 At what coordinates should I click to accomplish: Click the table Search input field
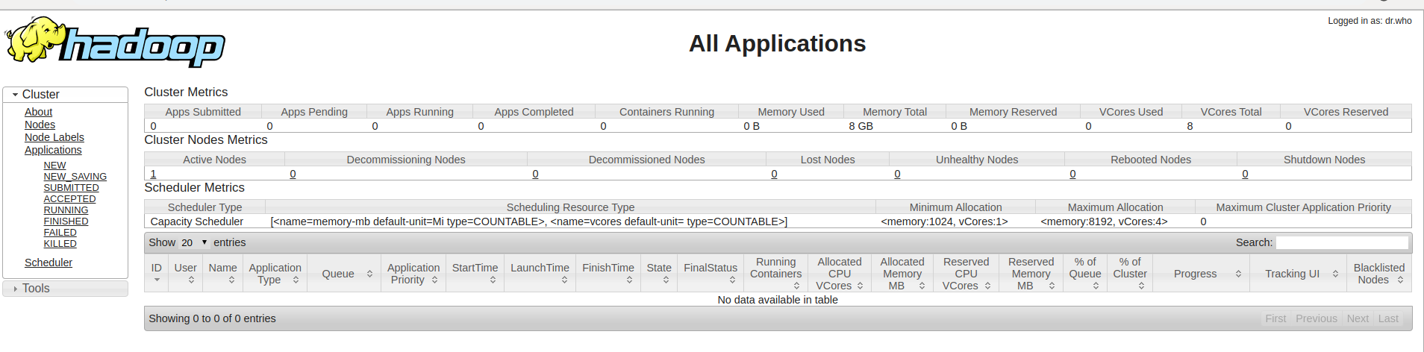tap(1342, 242)
